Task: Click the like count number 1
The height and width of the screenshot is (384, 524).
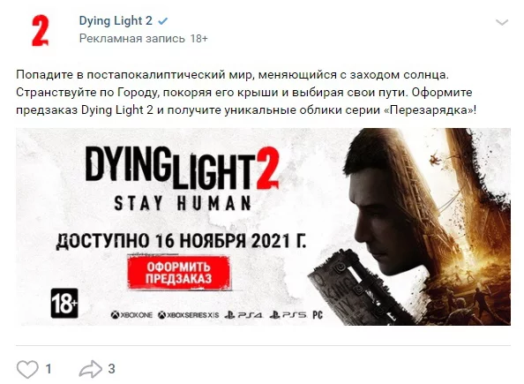Action: click(x=49, y=369)
